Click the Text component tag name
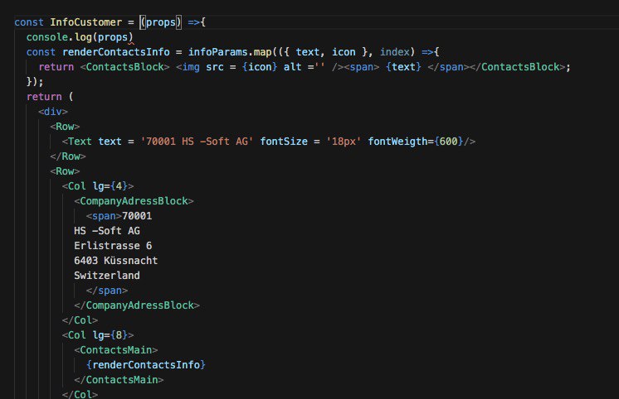The image size is (619, 399). coord(80,142)
